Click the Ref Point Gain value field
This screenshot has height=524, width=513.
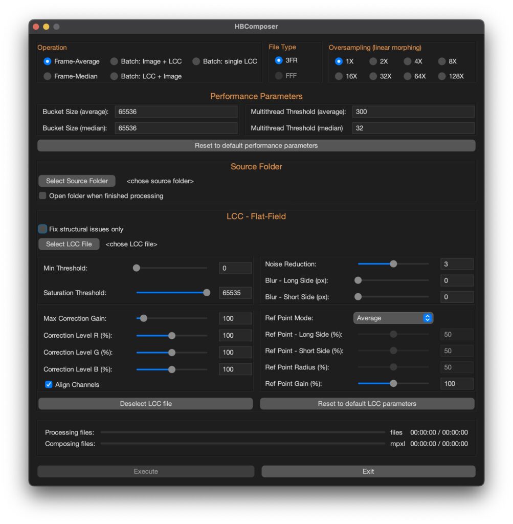coord(457,384)
